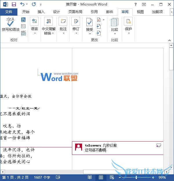
Task: Go to the next change
Action: (99, 33)
